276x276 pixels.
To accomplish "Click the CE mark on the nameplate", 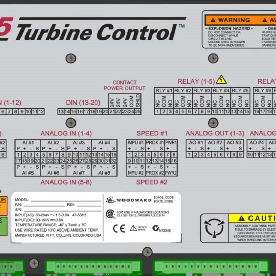I will click(x=119, y=229).
